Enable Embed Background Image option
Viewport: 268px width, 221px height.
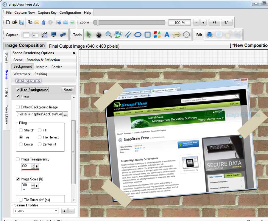(18, 107)
